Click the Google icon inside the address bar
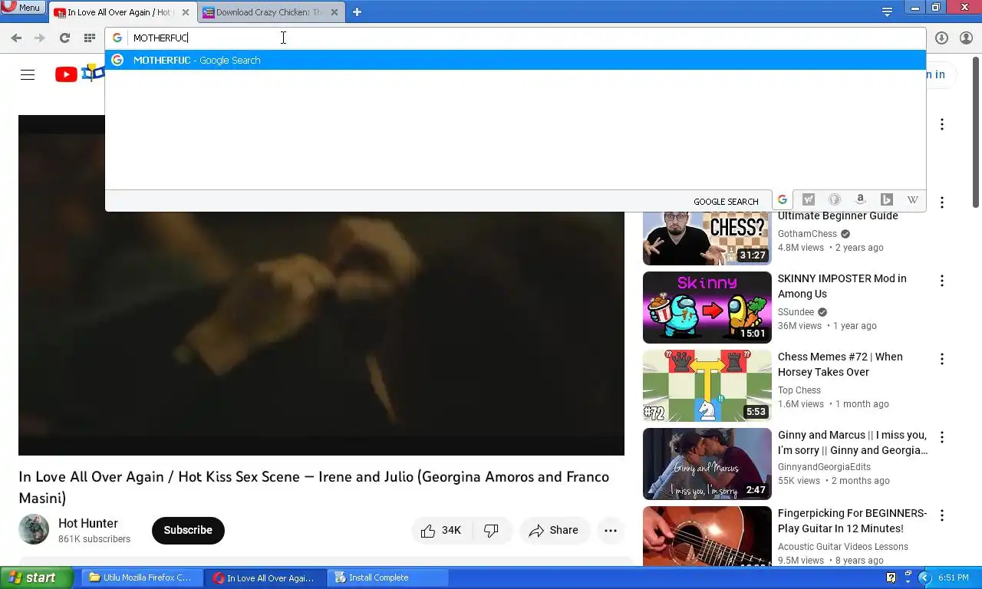The image size is (982, 589). tap(117, 38)
